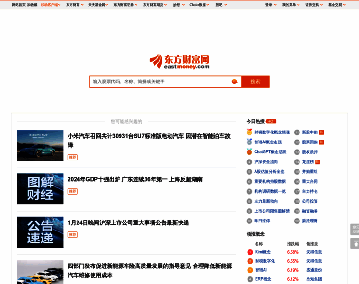Screen dimensions: 359x284
Task: Click the silver medal icon beside 智谱AI概念走强
Action: [x=249, y=142]
